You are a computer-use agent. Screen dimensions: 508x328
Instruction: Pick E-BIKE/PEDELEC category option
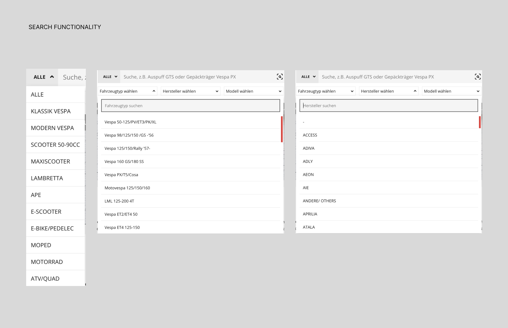point(52,228)
